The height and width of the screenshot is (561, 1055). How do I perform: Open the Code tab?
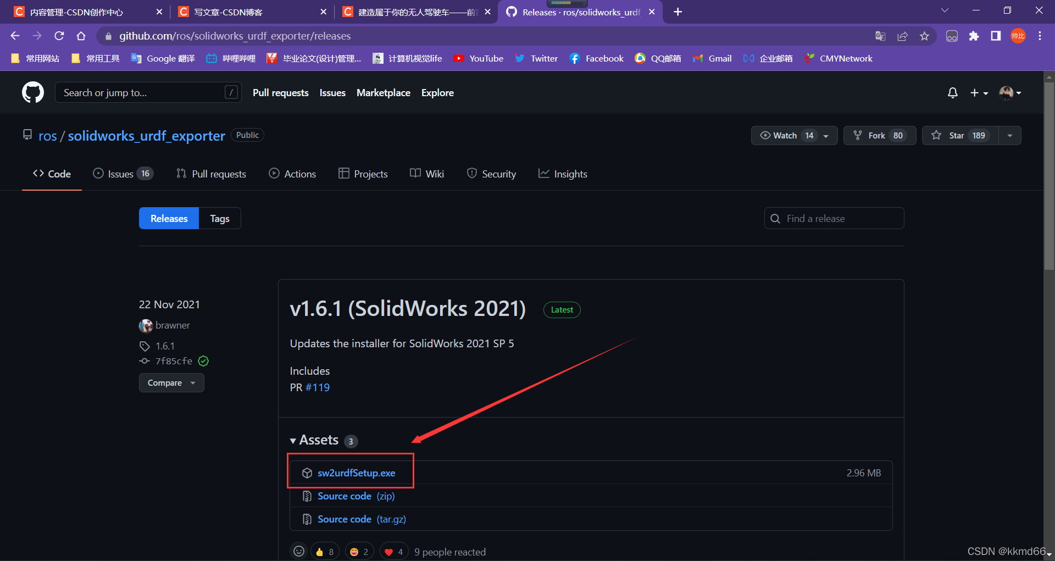pos(52,174)
